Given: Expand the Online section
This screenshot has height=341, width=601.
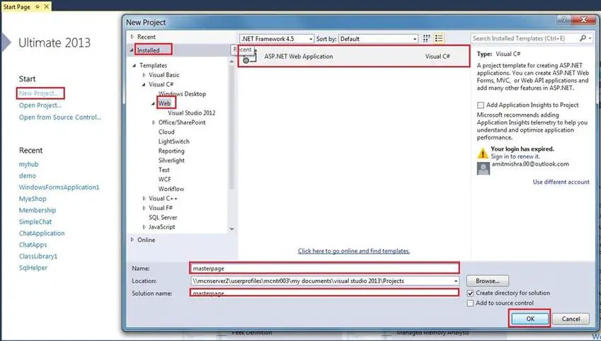Looking at the screenshot, I should point(132,240).
